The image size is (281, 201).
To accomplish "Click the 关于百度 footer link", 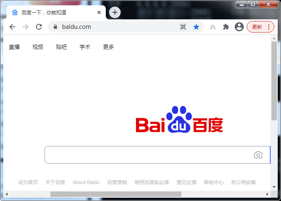I will [55, 182].
